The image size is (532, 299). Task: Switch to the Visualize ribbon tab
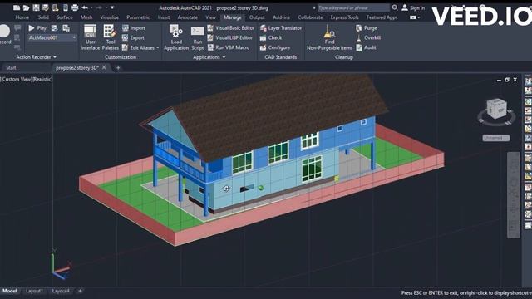(110, 17)
